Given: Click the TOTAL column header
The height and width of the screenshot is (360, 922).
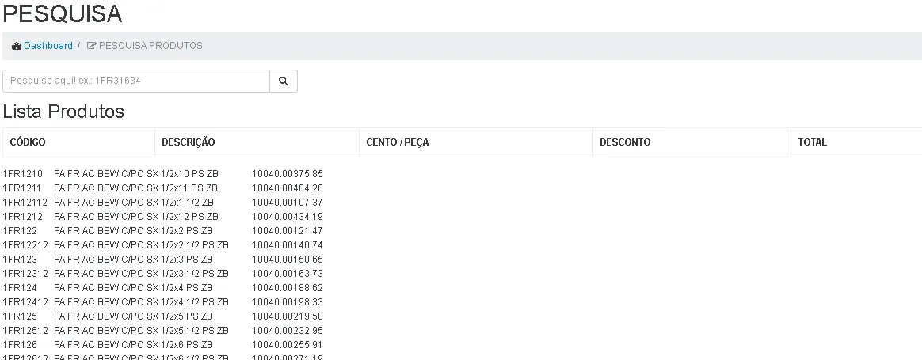Looking at the screenshot, I should [812, 142].
